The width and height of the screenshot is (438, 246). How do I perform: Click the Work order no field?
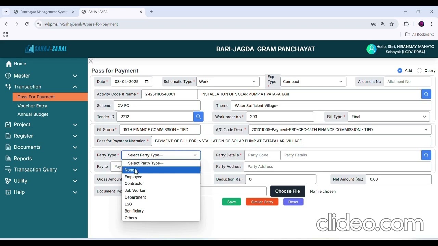click(280, 117)
